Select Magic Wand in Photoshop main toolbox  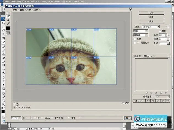click(x=4, y=34)
